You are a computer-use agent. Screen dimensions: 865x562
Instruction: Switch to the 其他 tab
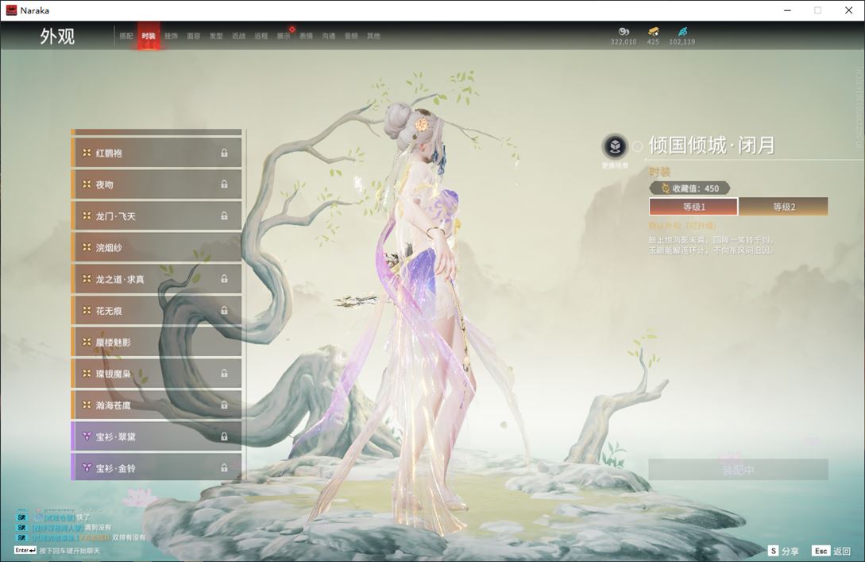click(x=373, y=36)
